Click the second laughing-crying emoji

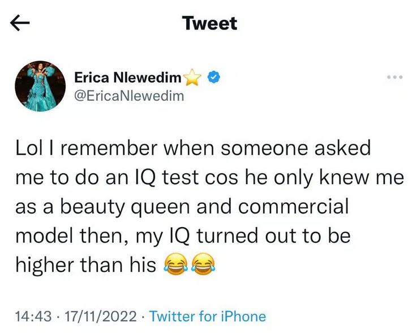pos(201,264)
